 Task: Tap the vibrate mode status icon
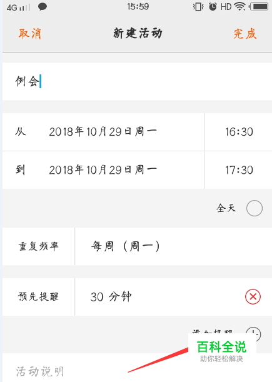coord(198,7)
